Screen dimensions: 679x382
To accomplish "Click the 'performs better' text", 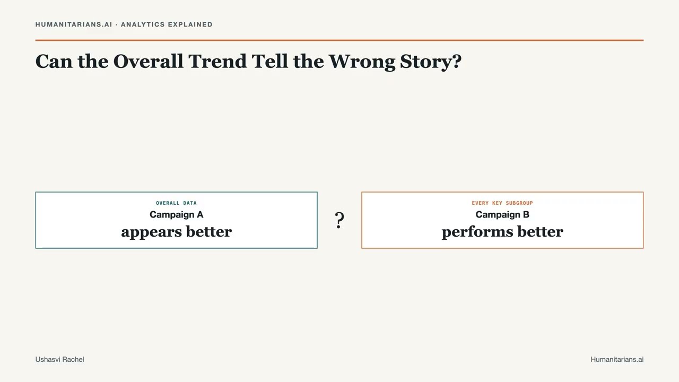I will 502,232.
